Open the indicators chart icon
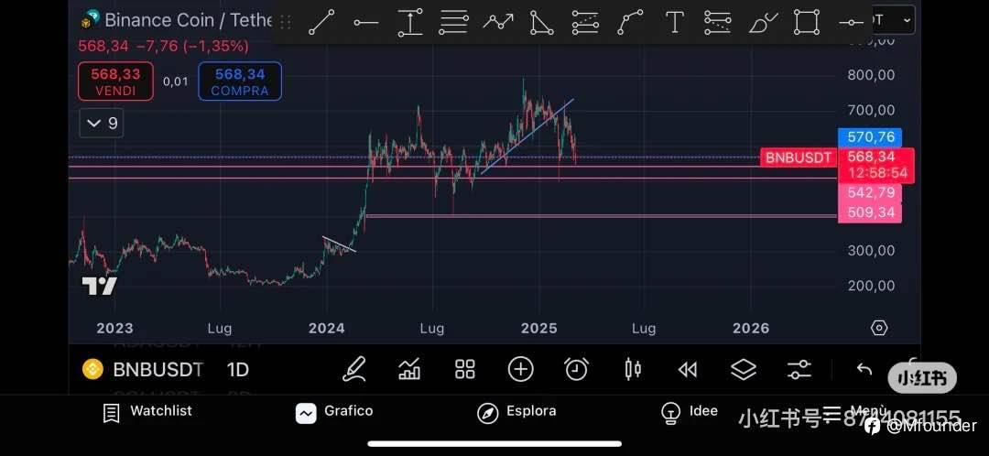The image size is (989, 456). 409,369
